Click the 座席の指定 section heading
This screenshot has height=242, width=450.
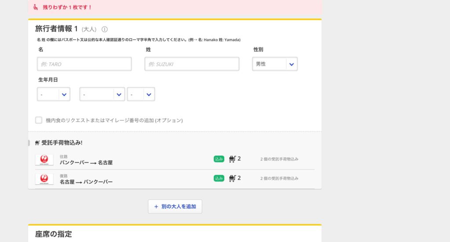53,234
